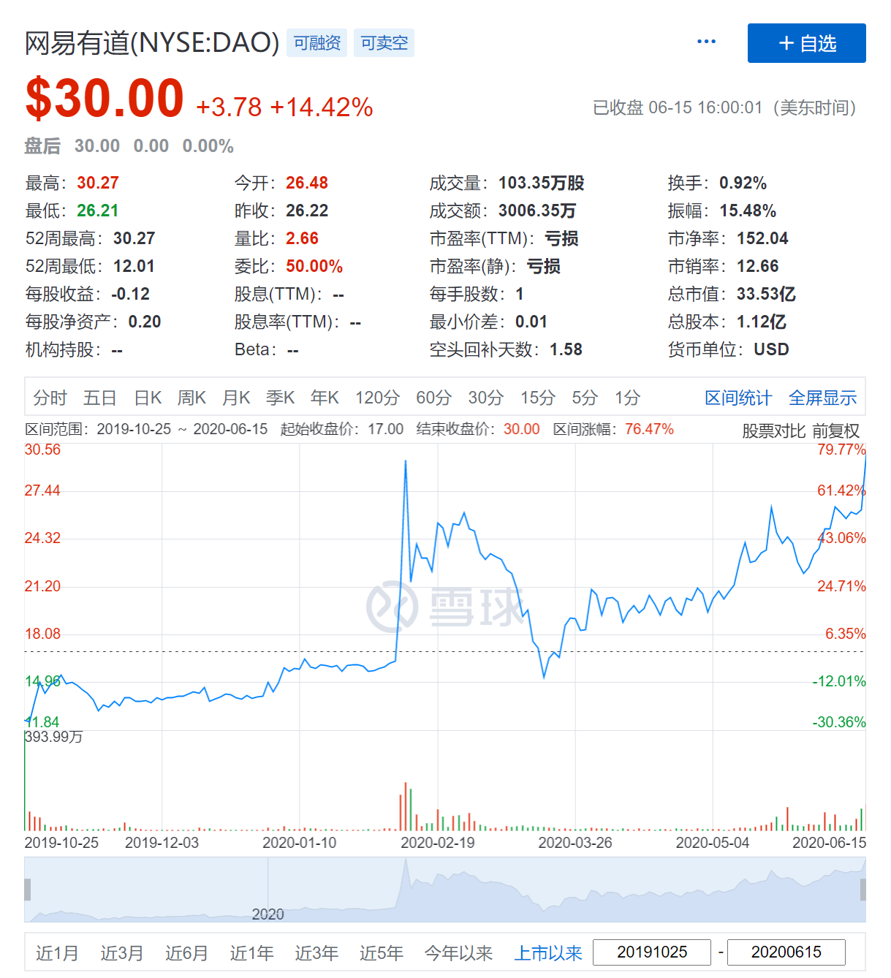Select the 日K chart tab
Image resolution: width=891 pixels, height=978 pixels.
(x=148, y=398)
